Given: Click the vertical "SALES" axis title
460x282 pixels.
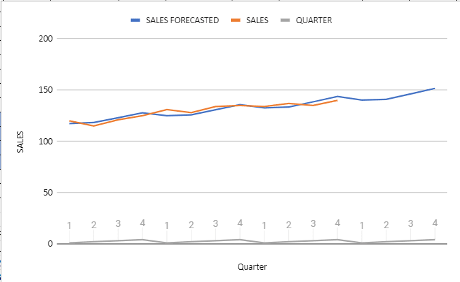Looking at the screenshot, I should pyautogui.click(x=20, y=142).
